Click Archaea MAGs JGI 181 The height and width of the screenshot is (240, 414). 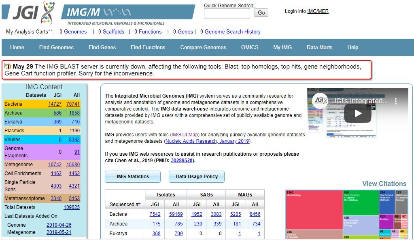(237, 224)
